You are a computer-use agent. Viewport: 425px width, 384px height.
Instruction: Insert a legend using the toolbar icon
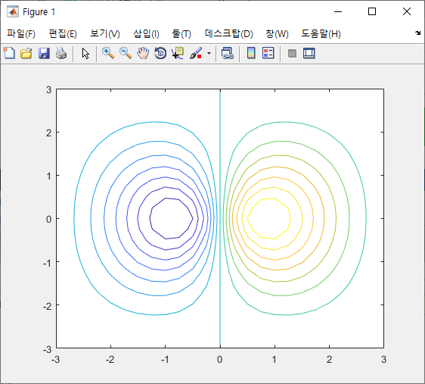(268, 53)
